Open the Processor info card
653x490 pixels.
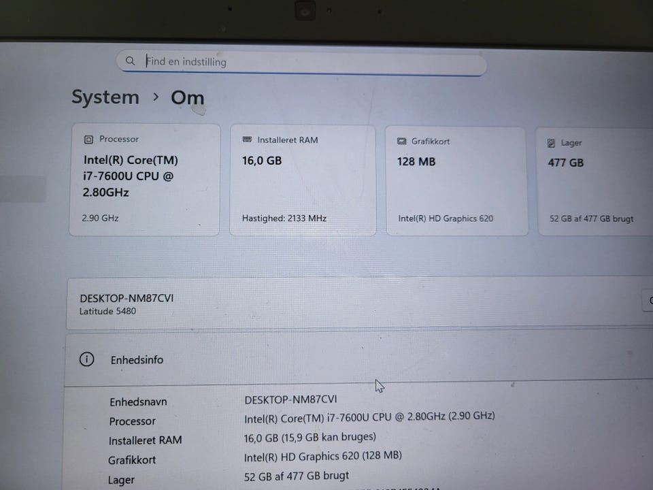point(144,180)
